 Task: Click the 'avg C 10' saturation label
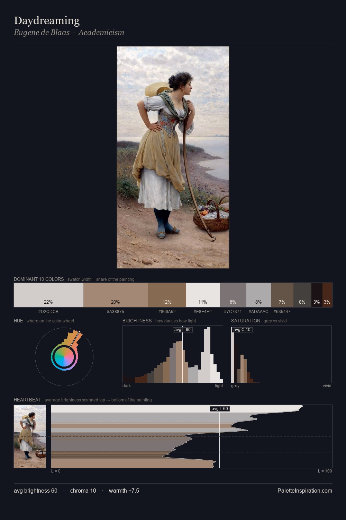pyautogui.click(x=242, y=330)
